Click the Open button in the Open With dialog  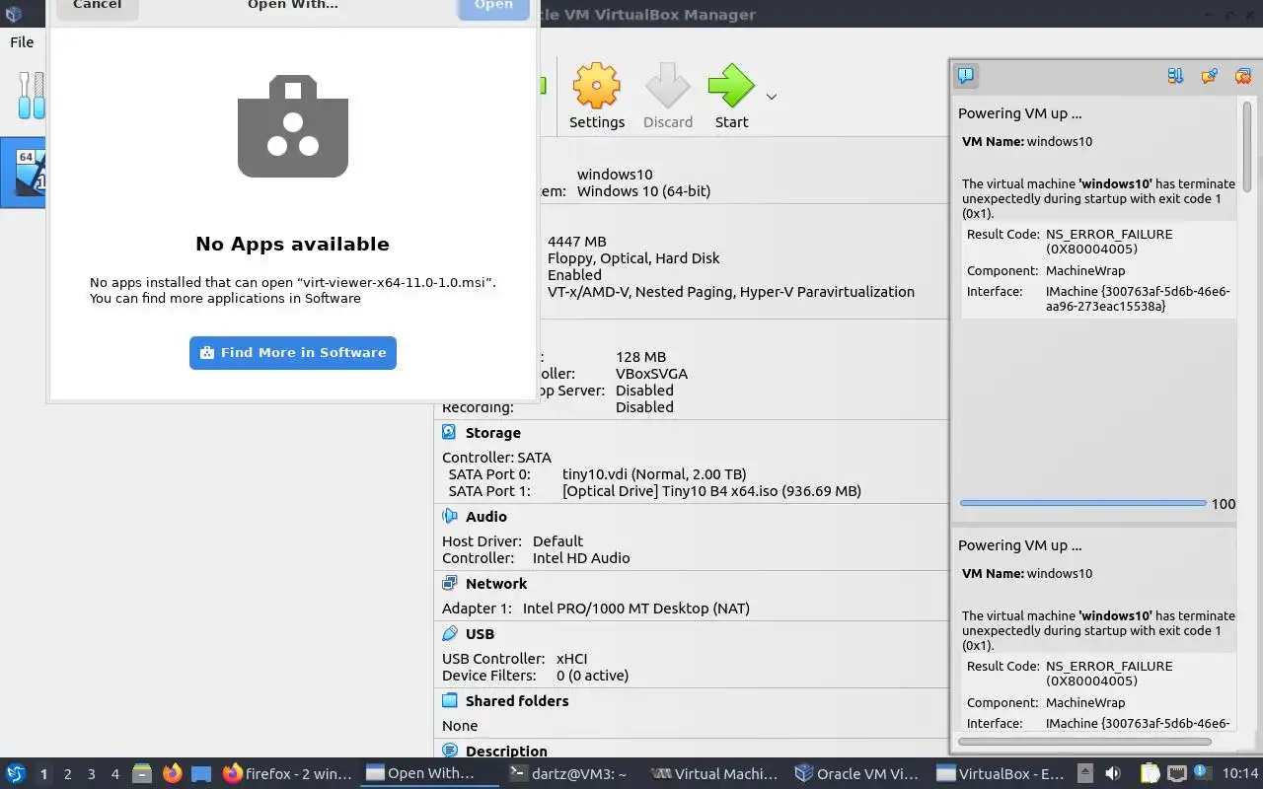(x=493, y=6)
